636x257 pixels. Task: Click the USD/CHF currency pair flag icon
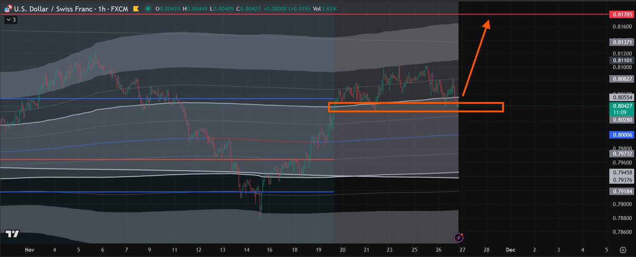pos(8,8)
